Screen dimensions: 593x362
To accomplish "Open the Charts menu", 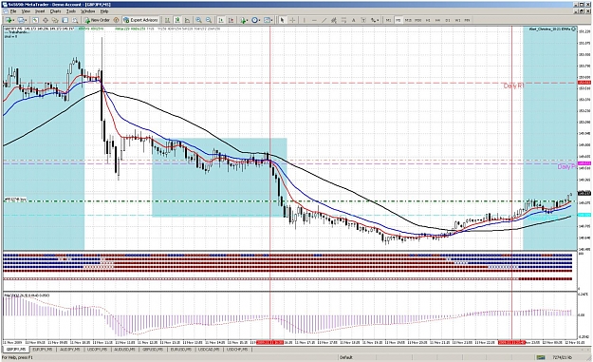I will click(x=55, y=11).
